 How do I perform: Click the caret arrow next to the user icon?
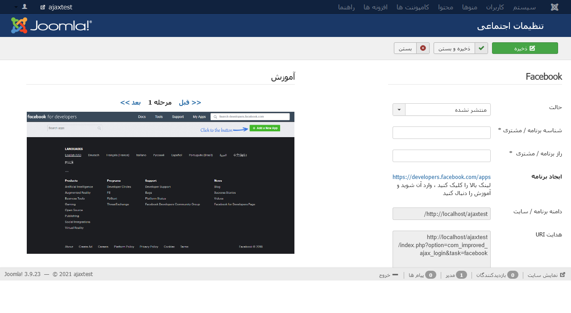16,7
